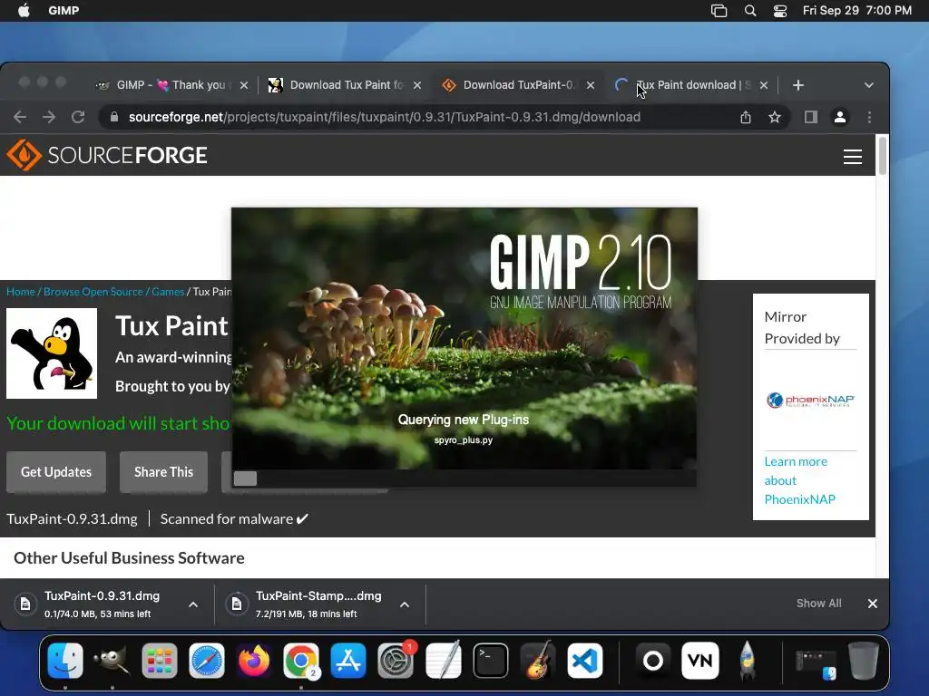Expand options for TuxPaint-Stamp dmg download
Viewport: 929px width, 696px height.
[x=405, y=604]
